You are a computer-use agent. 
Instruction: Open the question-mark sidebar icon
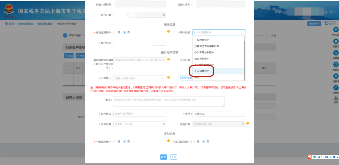point(336,41)
